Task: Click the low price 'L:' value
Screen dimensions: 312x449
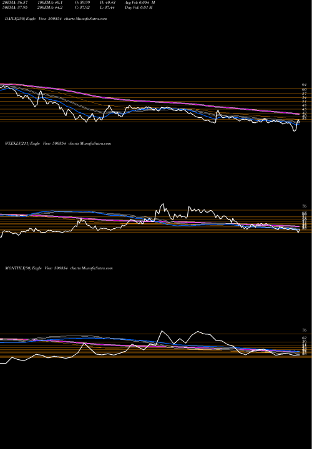Action: pos(106,7)
